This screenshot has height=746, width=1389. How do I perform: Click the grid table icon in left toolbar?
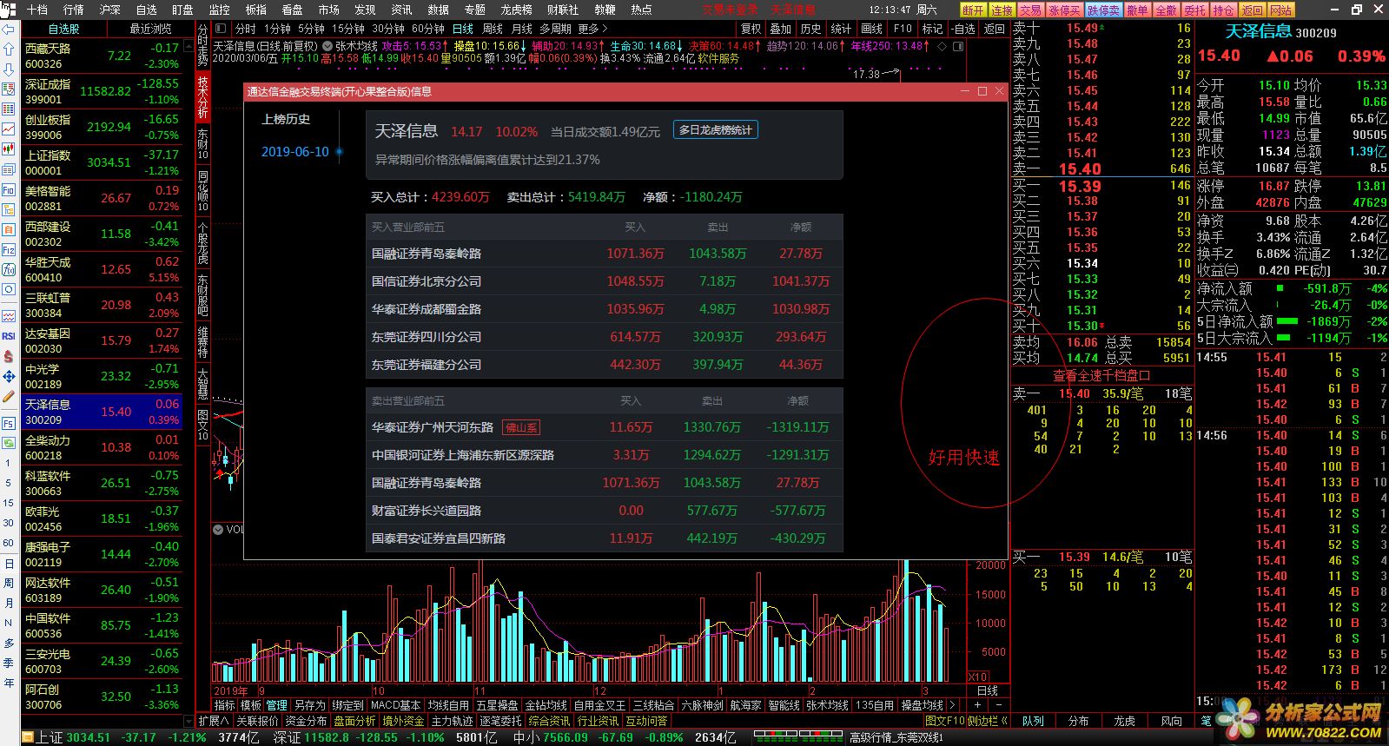(8, 109)
